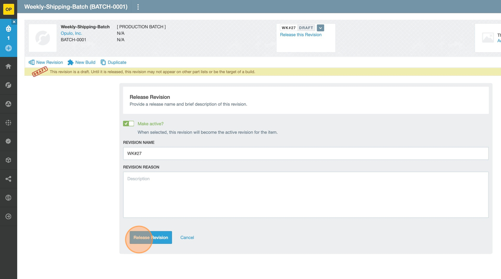
Task: Click the cube box sidebar icon
Action: coord(8,160)
